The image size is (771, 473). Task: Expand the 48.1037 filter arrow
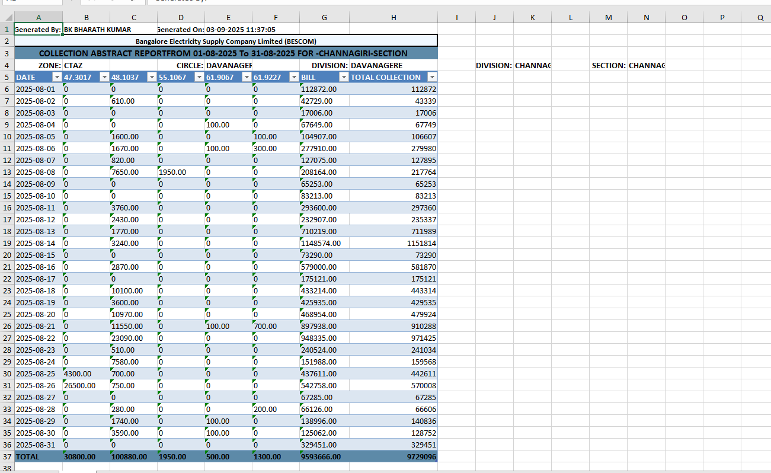click(x=152, y=78)
